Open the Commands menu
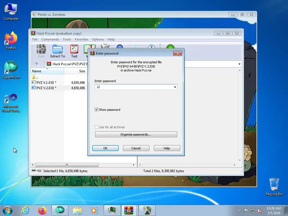This screenshot has width=288, height=216. click(x=50, y=39)
